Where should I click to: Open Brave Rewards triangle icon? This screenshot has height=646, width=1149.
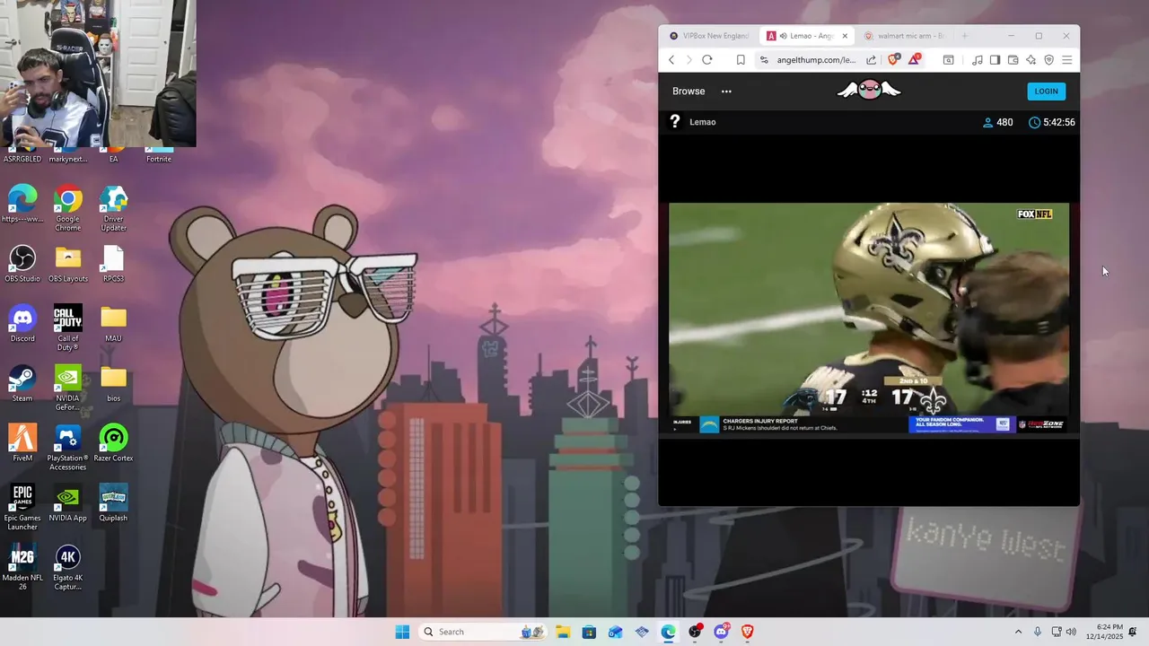(x=914, y=59)
